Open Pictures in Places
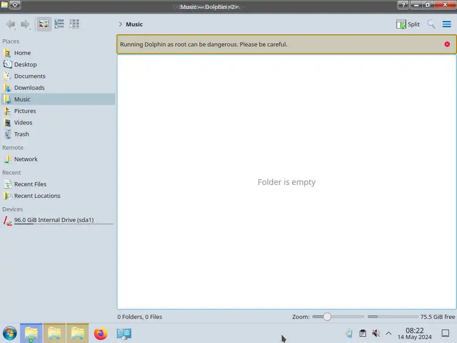 point(58,111)
